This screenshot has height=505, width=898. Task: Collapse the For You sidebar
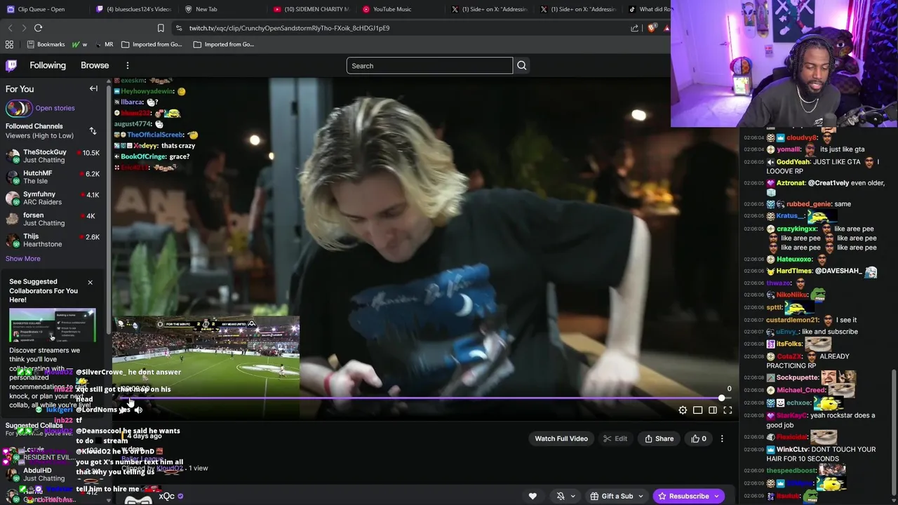tap(93, 89)
